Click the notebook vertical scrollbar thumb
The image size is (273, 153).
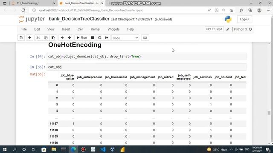point(269,113)
